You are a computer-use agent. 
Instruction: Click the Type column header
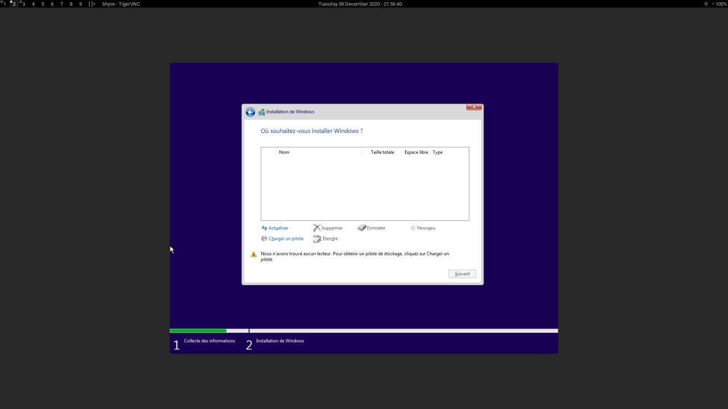tap(449, 152)
